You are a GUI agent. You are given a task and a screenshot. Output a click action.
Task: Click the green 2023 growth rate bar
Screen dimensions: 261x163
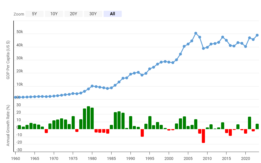[257, 127]
